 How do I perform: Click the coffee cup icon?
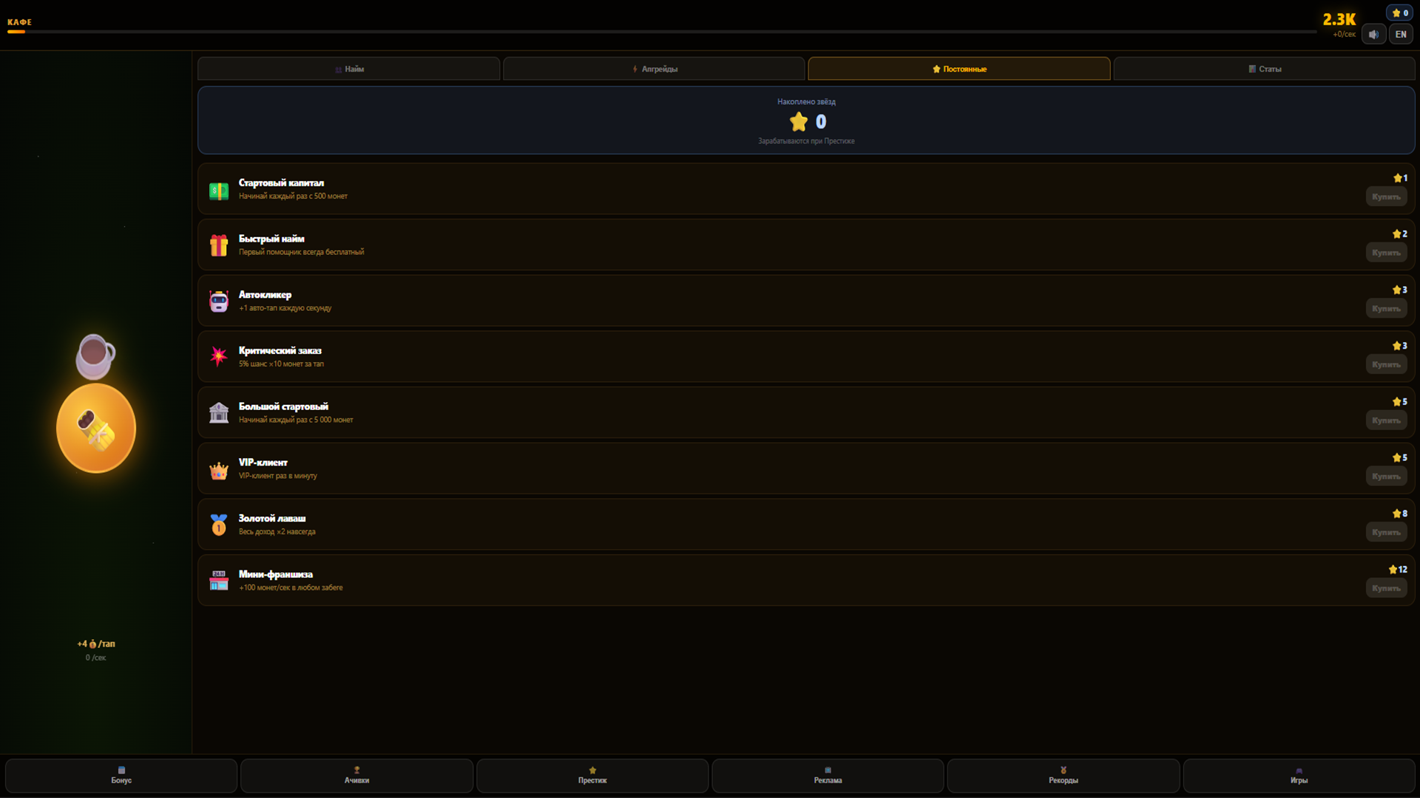pos(95,355)
